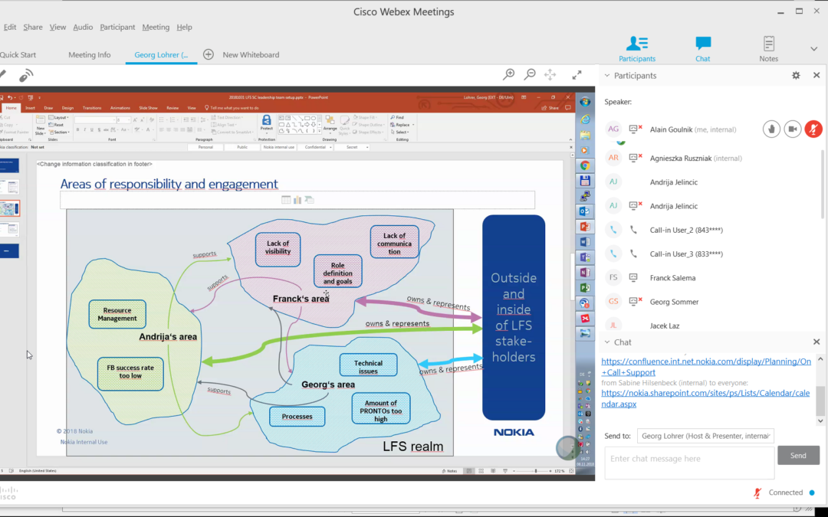Click OneNote icon in shared taskbar
The image size is (828, 517).
coord(584,272)
